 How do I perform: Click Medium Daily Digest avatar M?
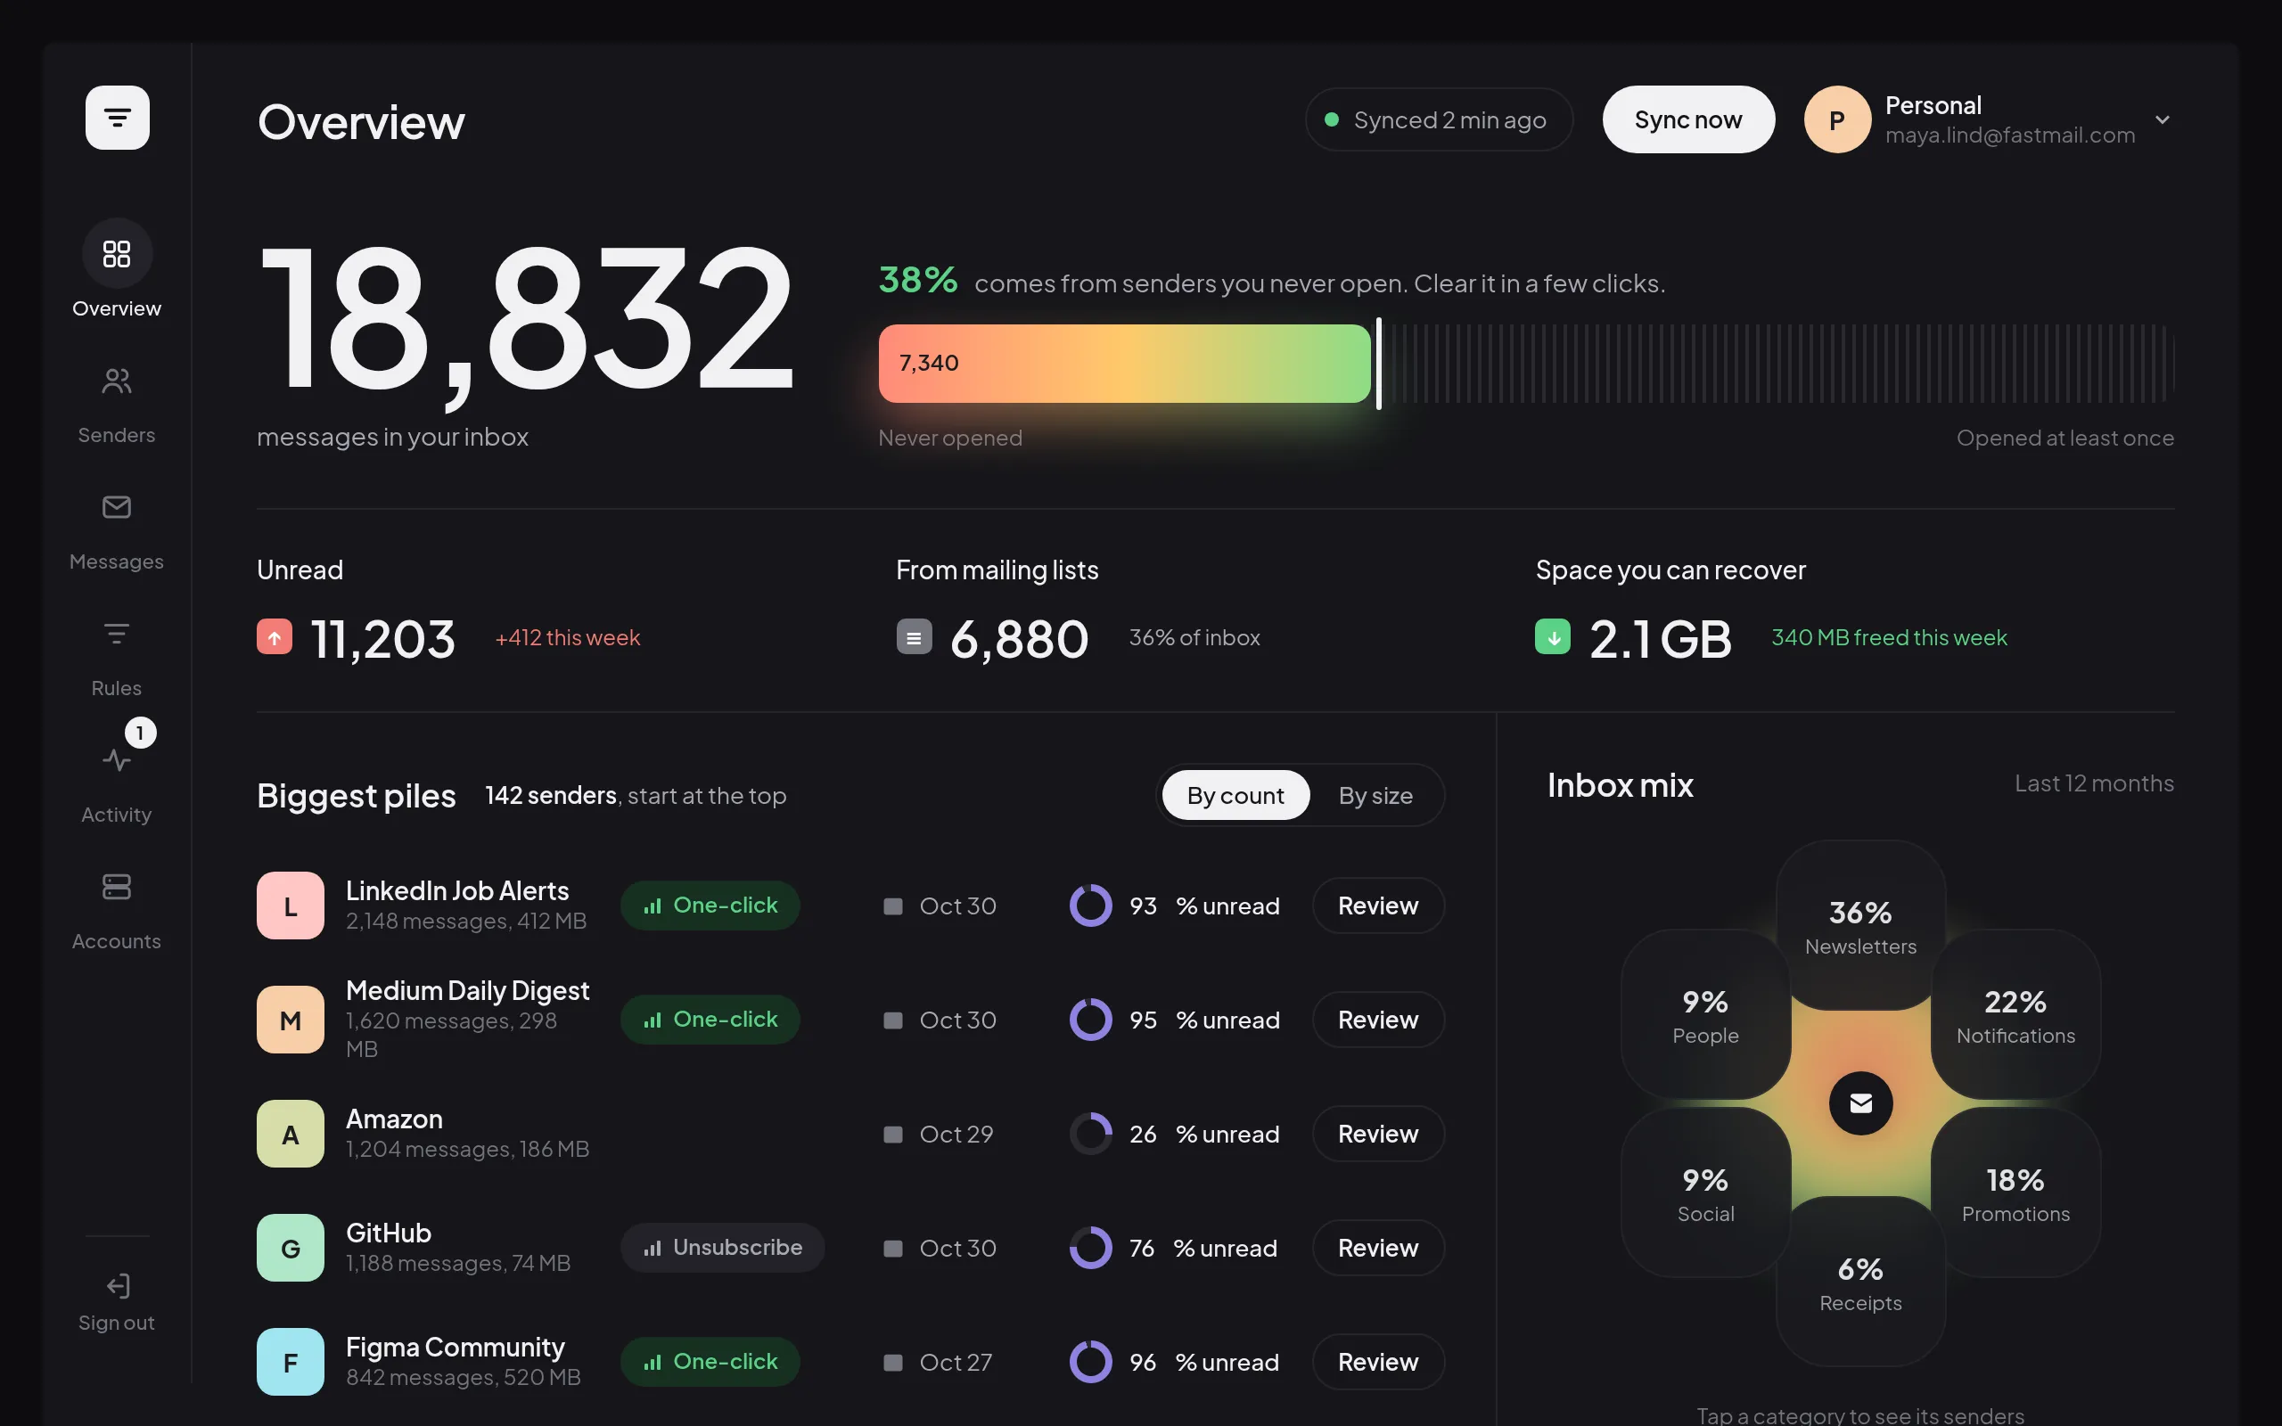pos(291,1020)
